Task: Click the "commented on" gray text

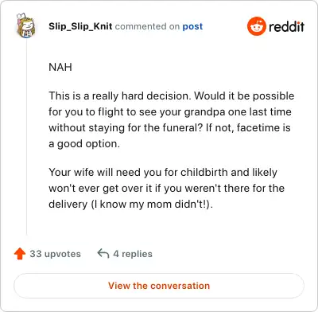Action: [x=147, y=26]
